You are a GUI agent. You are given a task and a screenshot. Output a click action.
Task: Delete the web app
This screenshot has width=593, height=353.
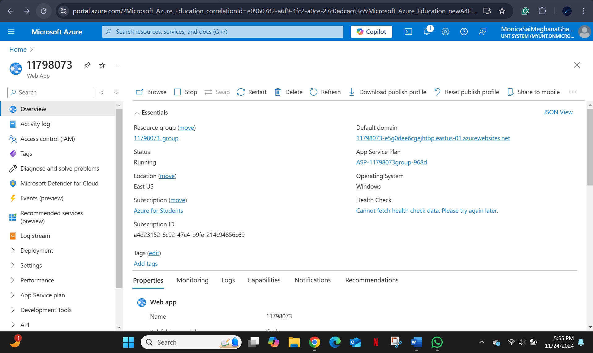coord(288,92)
